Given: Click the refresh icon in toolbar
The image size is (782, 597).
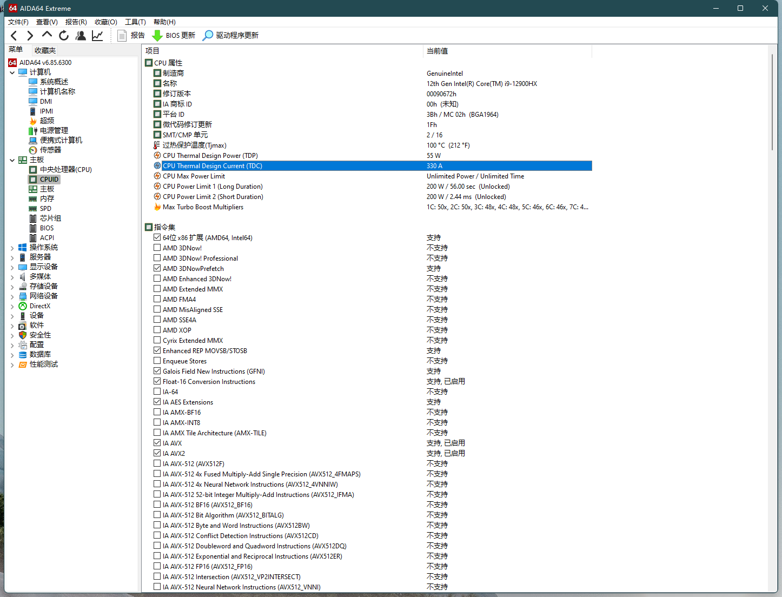Looking at the screenshot, I should (x=64, y=36).
